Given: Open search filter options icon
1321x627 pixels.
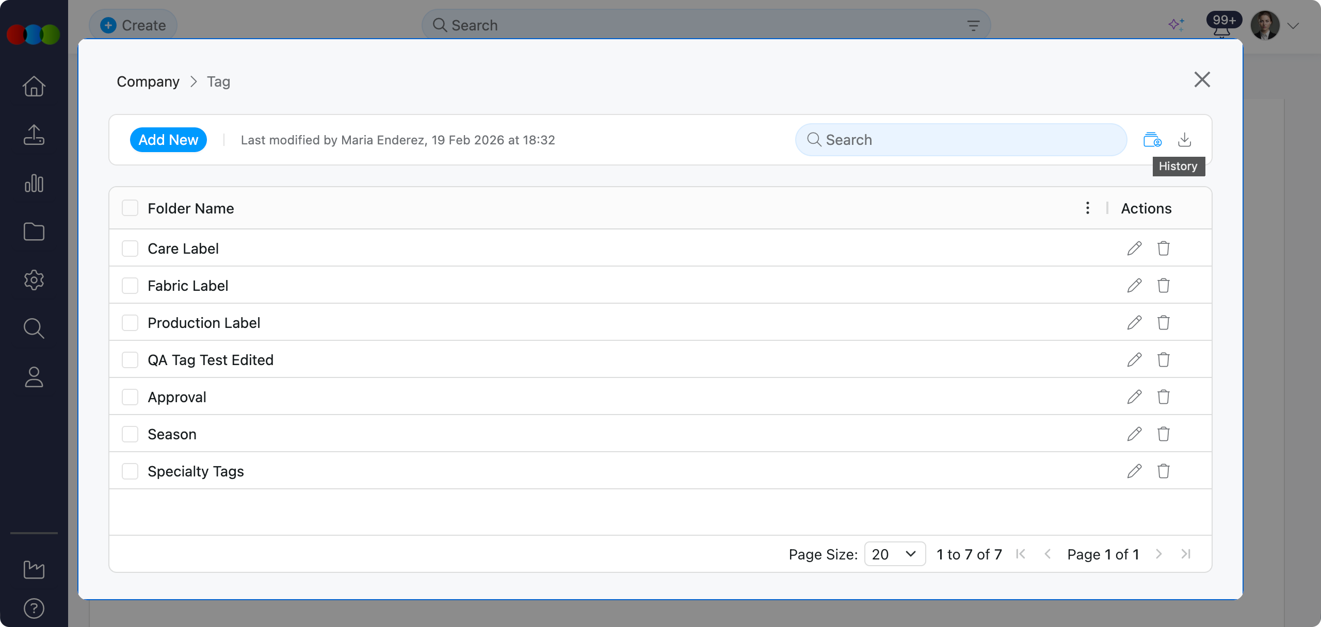Looking at the screenshot, I should click(x=973, y=25).
